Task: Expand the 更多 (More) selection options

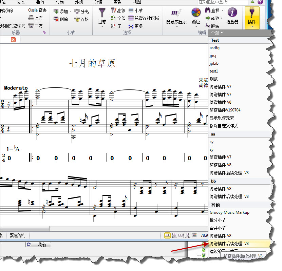Action: point(135,26)
